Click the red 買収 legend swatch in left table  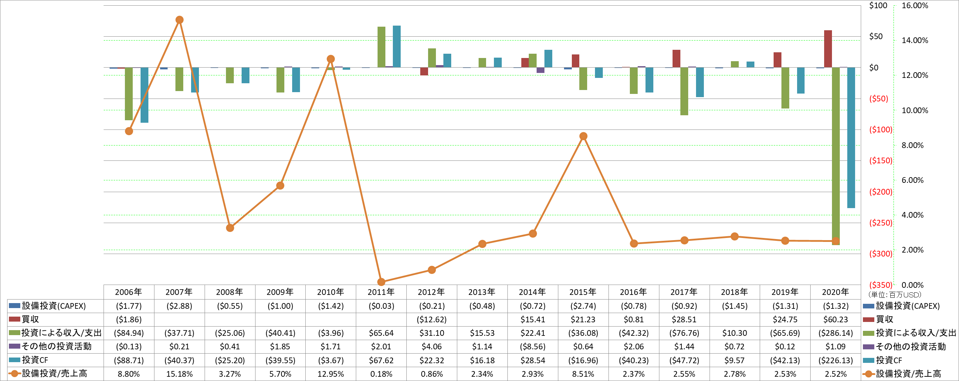coord(14,319)
